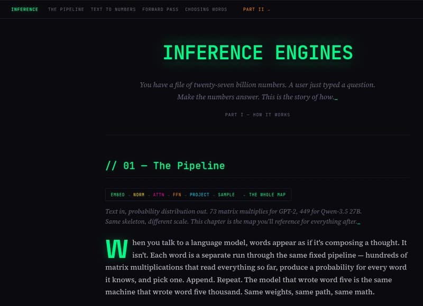Navigate to CHOOSING WORDS

click(x=206, y=9)
